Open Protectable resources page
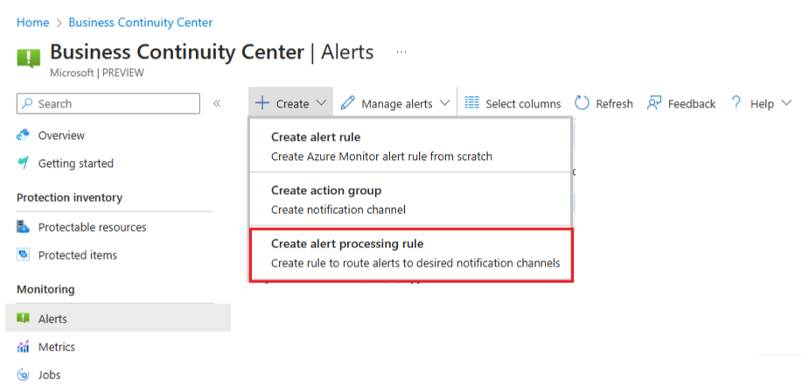Image resolution: width=809 pixels, height=388 pixels. click(93, 227)
